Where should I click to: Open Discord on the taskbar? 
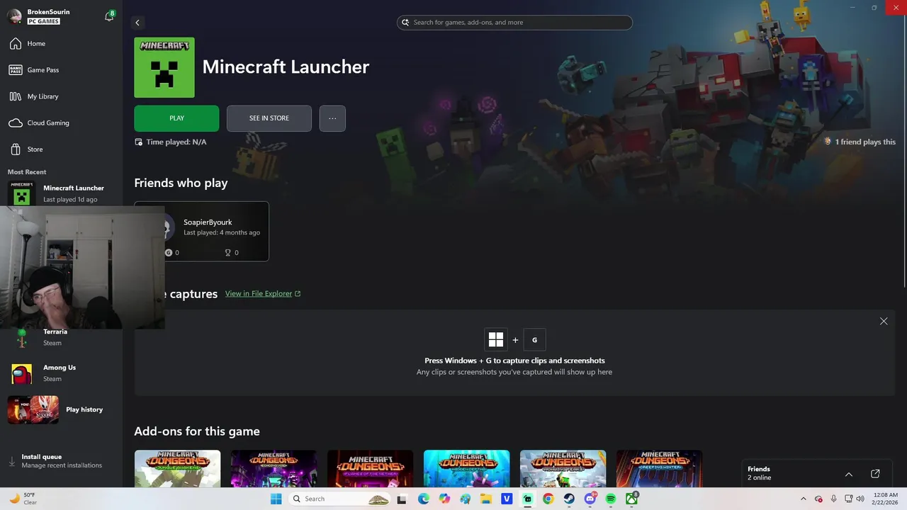(x=590, y=499)
